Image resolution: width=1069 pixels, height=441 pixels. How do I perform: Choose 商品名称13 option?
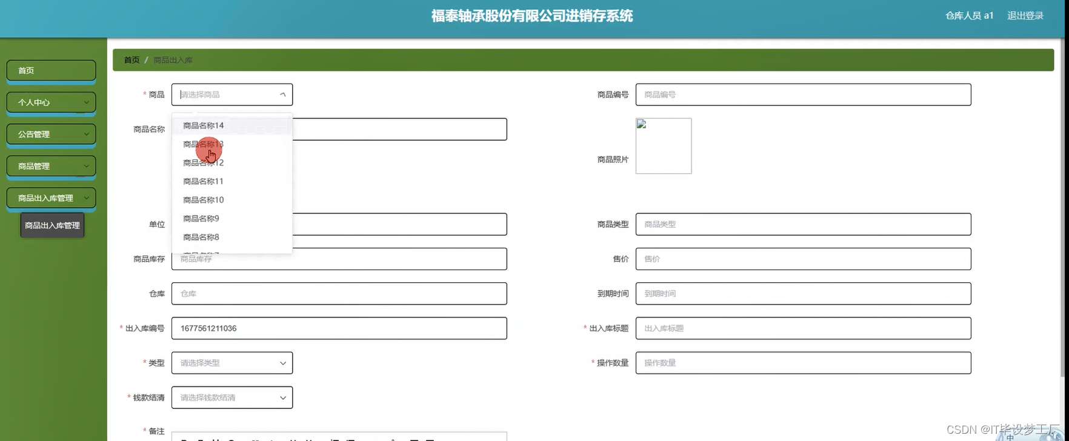pyautogui.click(x=232, y=144)
